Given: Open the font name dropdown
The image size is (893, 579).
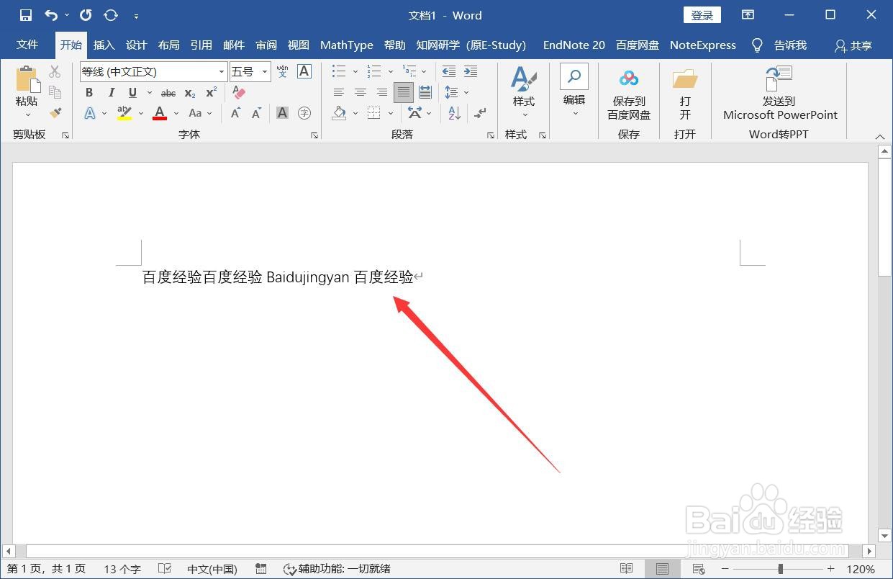Looking at the screenshot, I should point(222,71).
